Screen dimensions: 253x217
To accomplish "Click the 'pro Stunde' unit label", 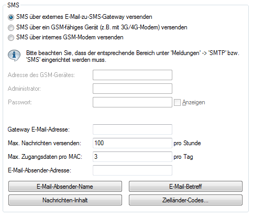I will click(187, 143).
